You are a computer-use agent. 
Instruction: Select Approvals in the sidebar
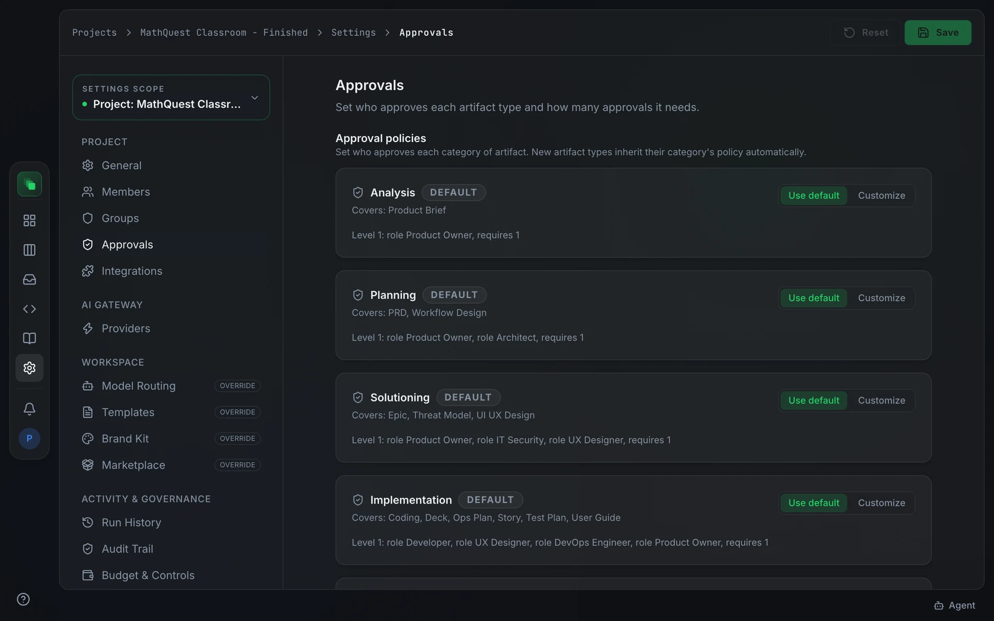tap(171, 244)
